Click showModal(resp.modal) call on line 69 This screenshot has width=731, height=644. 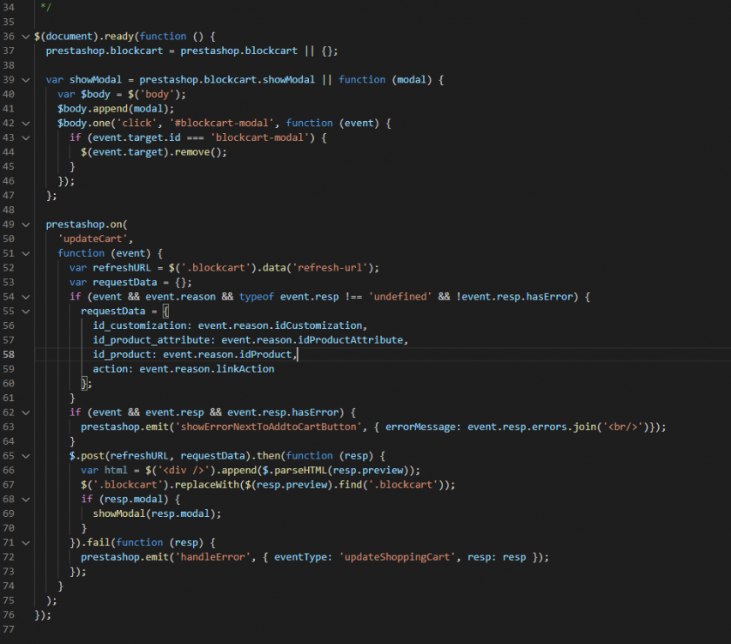point(156,513)
